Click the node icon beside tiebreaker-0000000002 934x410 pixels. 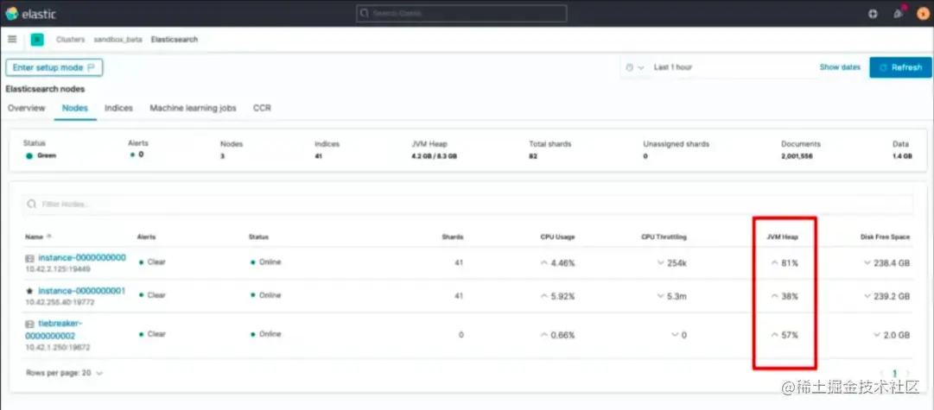pyautogui.click(x=29, y=324)
